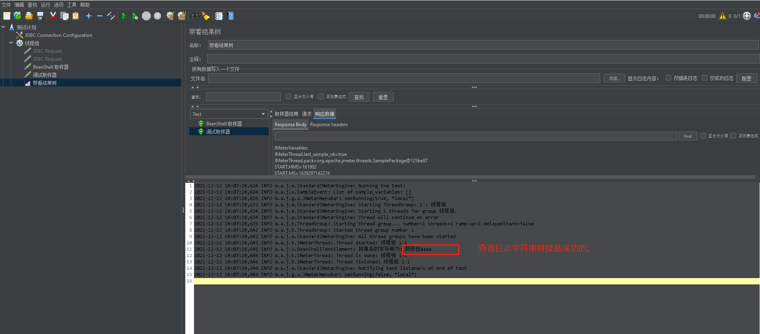Switch to the Response headers tab

pos(329,125)
